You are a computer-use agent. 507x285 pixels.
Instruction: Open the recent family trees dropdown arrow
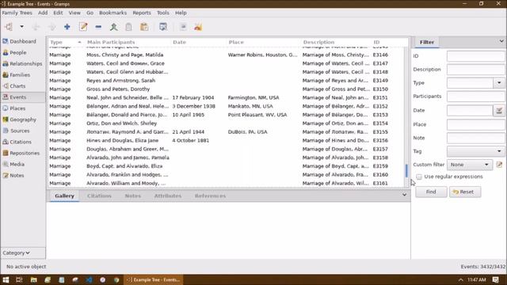point(21,27)
